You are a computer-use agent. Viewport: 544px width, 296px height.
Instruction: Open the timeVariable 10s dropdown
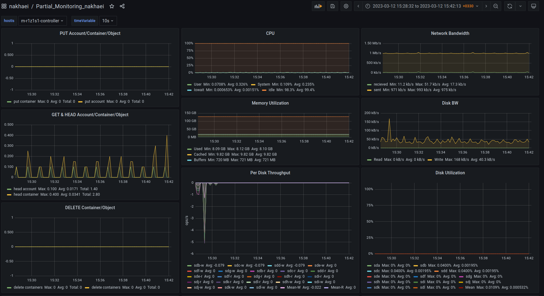pos(108,21)
